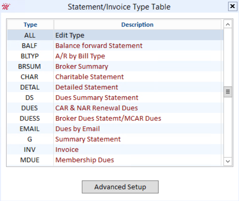Viewport: 239px width, 201px height.
Task: Sort by the Type column header
Action: 30,25
